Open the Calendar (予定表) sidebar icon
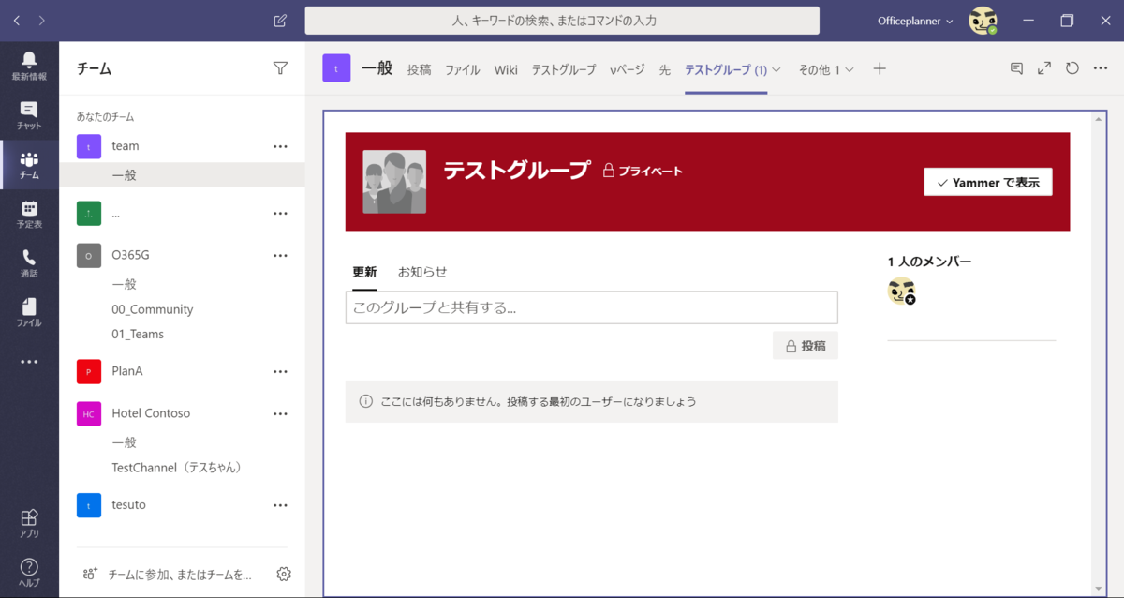Viewport: 1124px width, 598px height. (29, 215)
